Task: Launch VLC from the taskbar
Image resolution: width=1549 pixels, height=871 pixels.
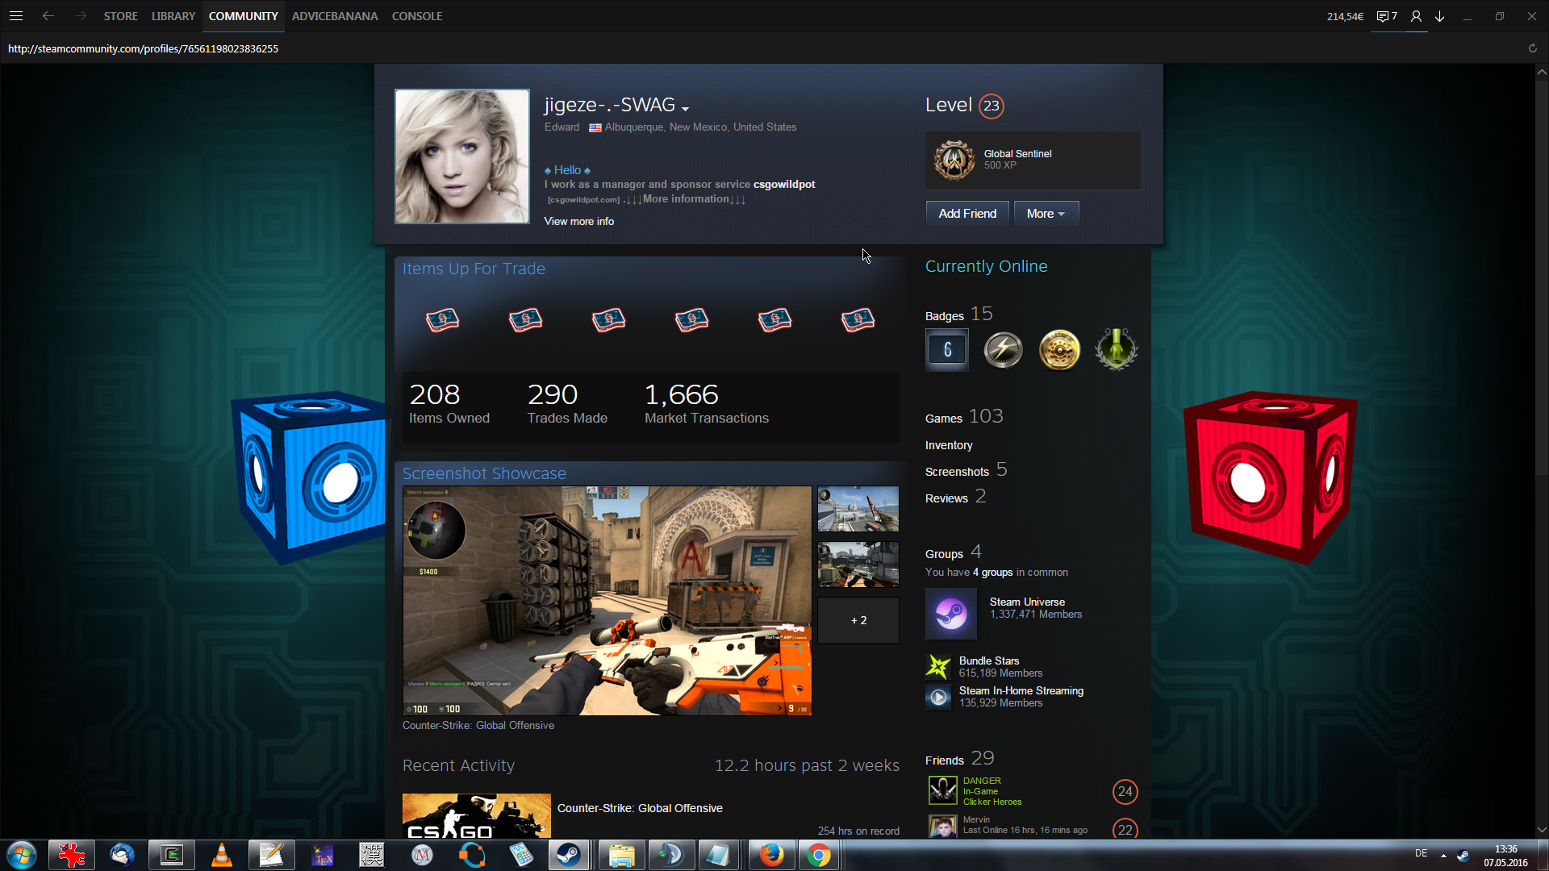Action: (x=221, y=855)
